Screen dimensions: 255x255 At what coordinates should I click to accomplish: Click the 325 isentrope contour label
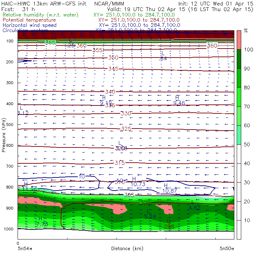[x=126, y=129]
